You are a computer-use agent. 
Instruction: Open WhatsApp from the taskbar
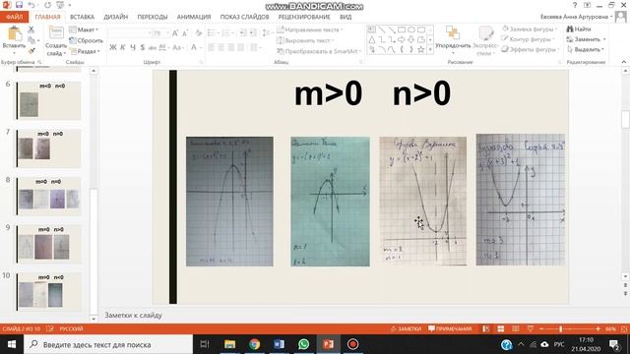[x=304, y=344]
